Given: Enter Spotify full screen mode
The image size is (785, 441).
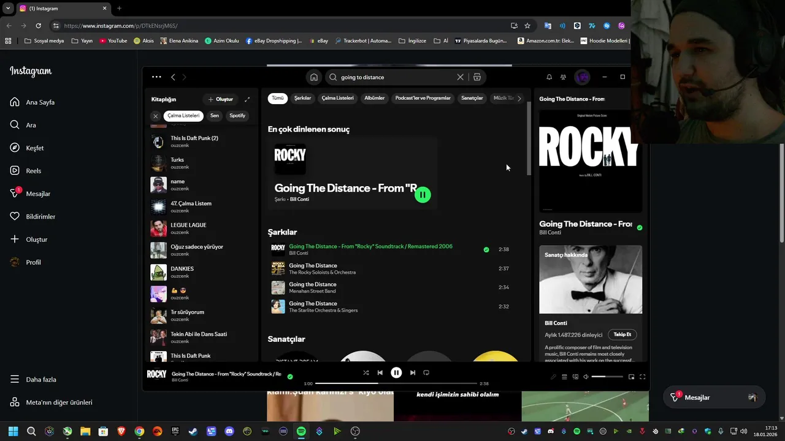Looking at the screenshot, I should 642,377.
